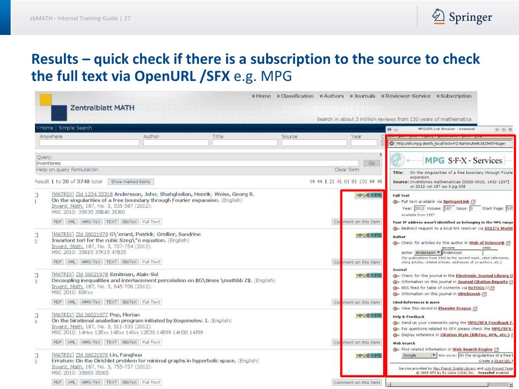Screen dimensions: 519x389
Task: Click the Volume field showing 187
Action: click(x=449, y=209)
